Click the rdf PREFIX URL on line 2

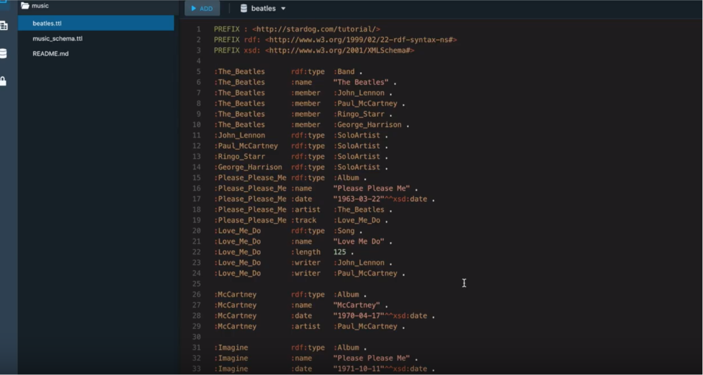(x=361, y=40)
